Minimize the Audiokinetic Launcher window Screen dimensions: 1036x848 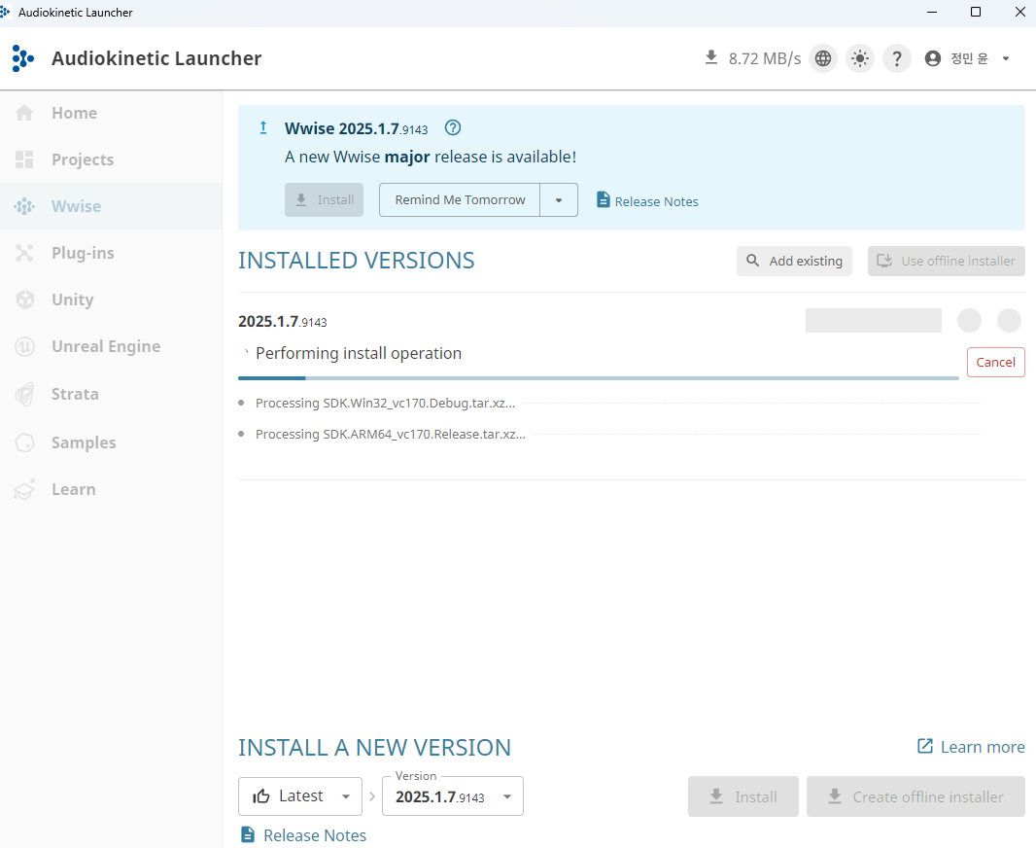point(932,12)
